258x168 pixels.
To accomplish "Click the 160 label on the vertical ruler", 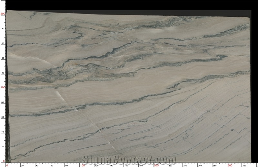I will click(3, 44).
